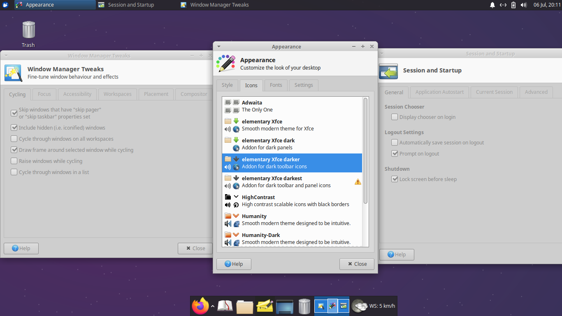Switch to the Fonts tab in Appearance
Screen dimensions: 562x316
click(276, 85)
